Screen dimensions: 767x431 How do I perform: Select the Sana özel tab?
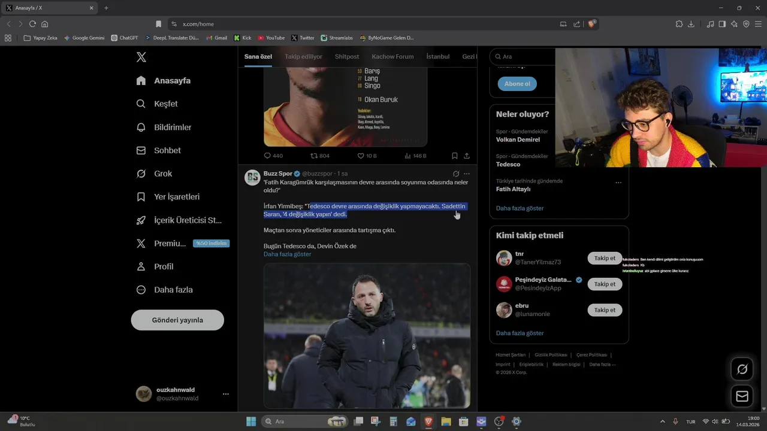pos(258,56)
